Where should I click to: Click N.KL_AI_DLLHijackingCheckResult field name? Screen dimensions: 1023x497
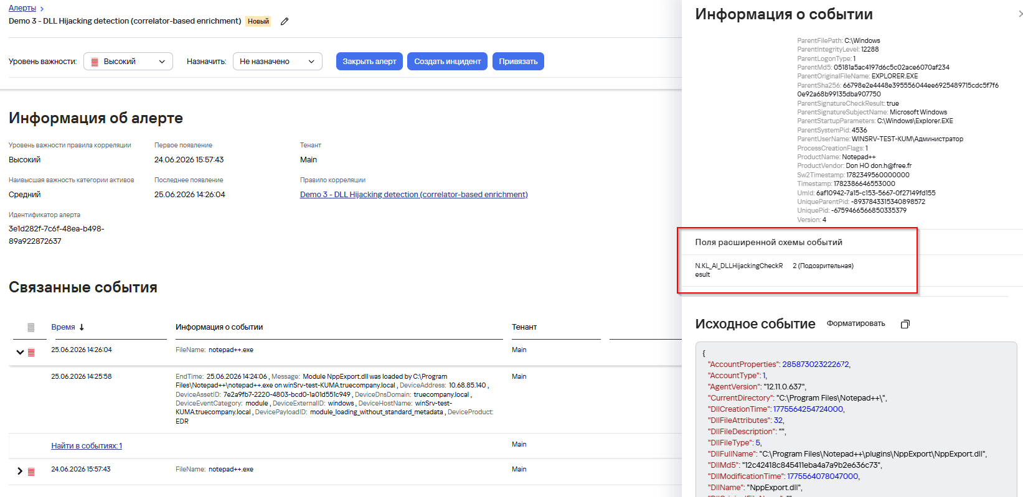738,270
